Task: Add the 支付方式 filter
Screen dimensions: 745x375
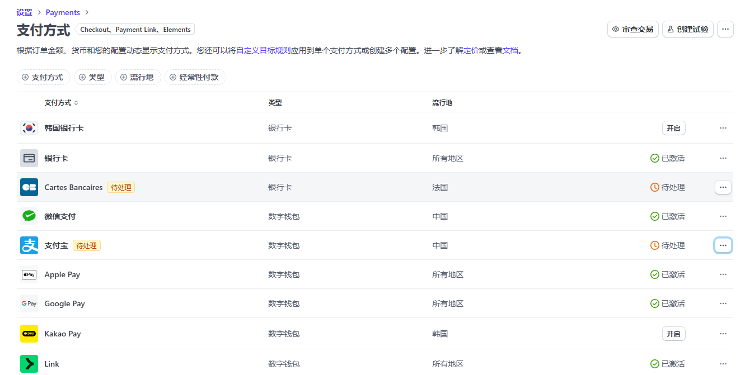Action: click(x=44, y=77)
